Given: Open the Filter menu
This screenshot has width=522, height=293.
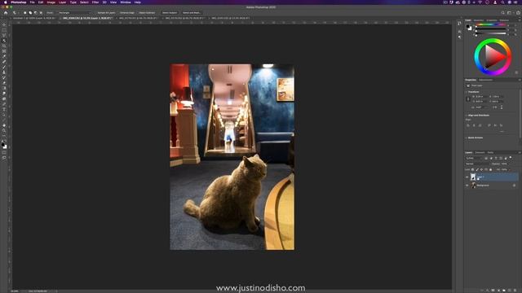Looking at the screenshot, I should click(95, 2).
